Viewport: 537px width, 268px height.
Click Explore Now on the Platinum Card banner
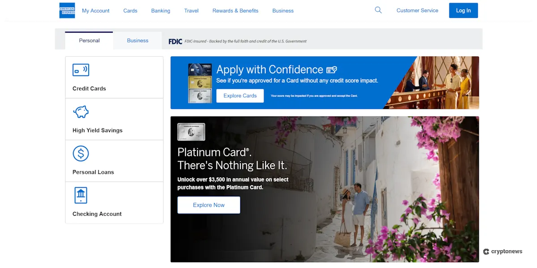(209, 205)
